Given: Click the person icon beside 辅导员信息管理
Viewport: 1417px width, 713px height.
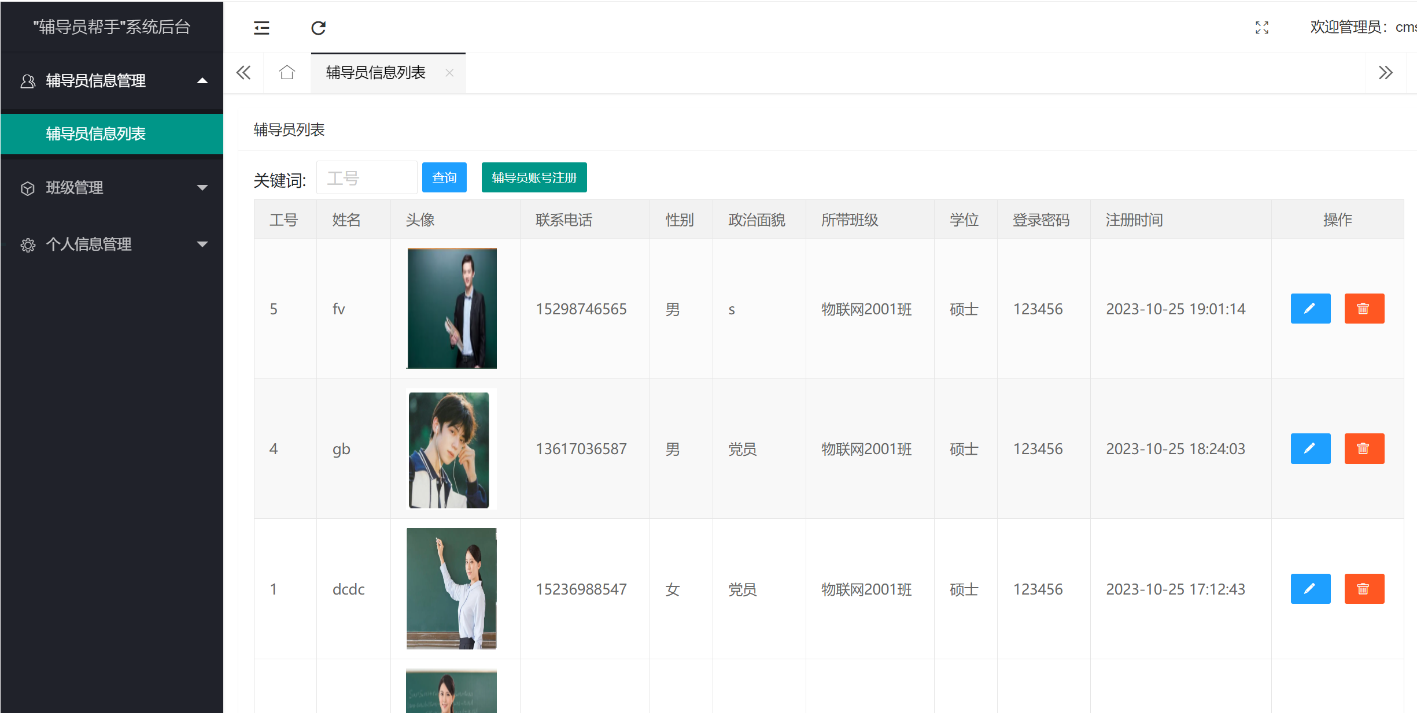Looking at the screenshot, I should click(27, 81).
